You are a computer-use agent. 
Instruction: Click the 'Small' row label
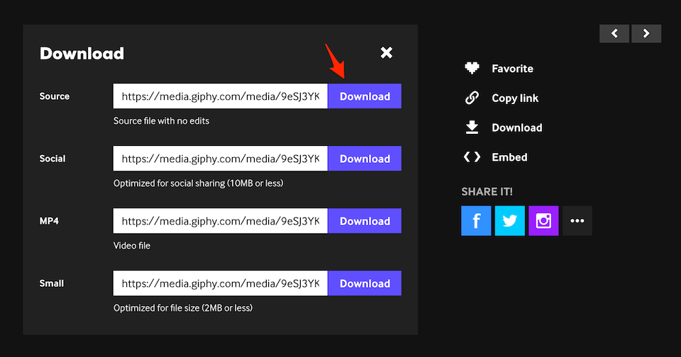coord(51,283)
